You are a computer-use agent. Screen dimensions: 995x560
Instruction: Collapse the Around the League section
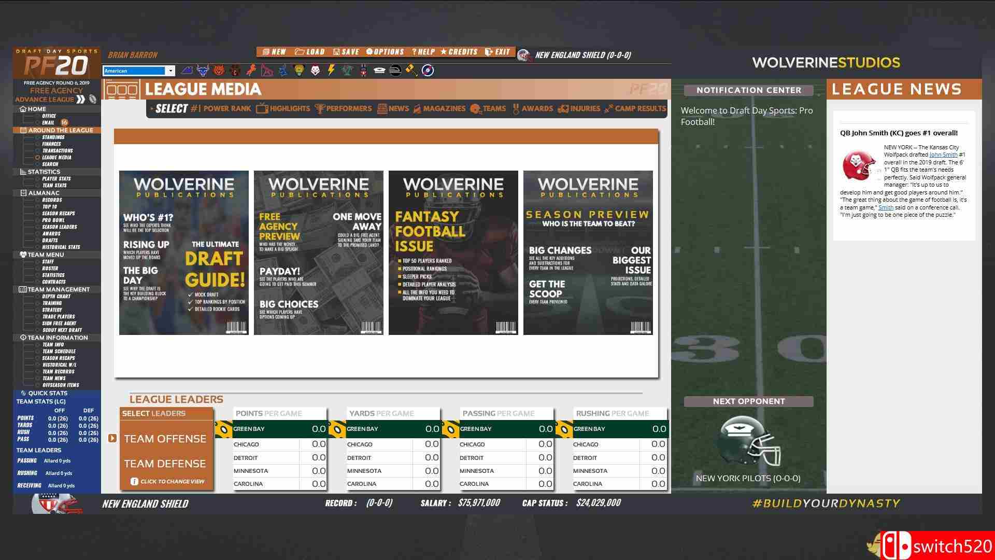[23, 130]
